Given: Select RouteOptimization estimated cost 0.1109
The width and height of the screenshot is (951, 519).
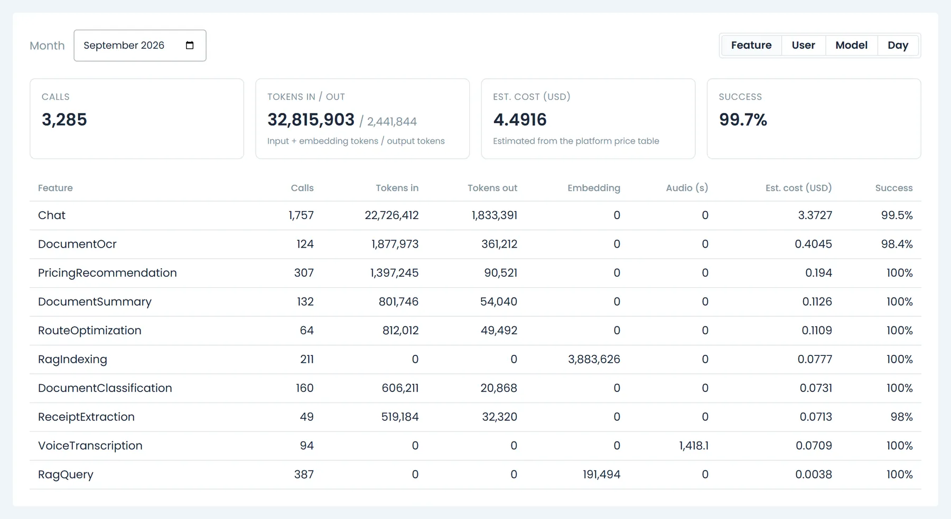Looking at the screenshot, I should [817, 331].
